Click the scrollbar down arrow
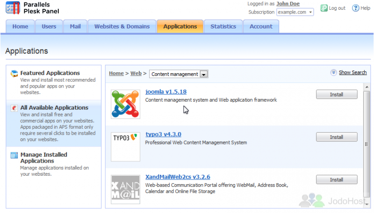Image resolution: width=374 pixels, height=213 pixels. point(367,204)
